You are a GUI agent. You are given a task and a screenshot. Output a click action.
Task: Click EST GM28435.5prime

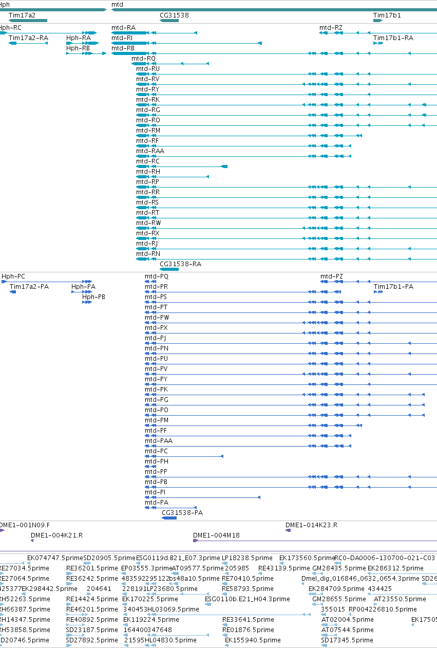coord(339,568)
